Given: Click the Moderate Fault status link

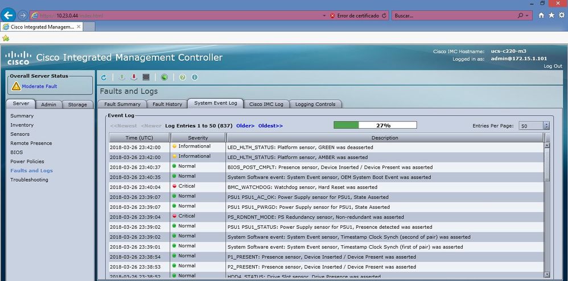Looking at the screenshot, I should pos(39,86).
